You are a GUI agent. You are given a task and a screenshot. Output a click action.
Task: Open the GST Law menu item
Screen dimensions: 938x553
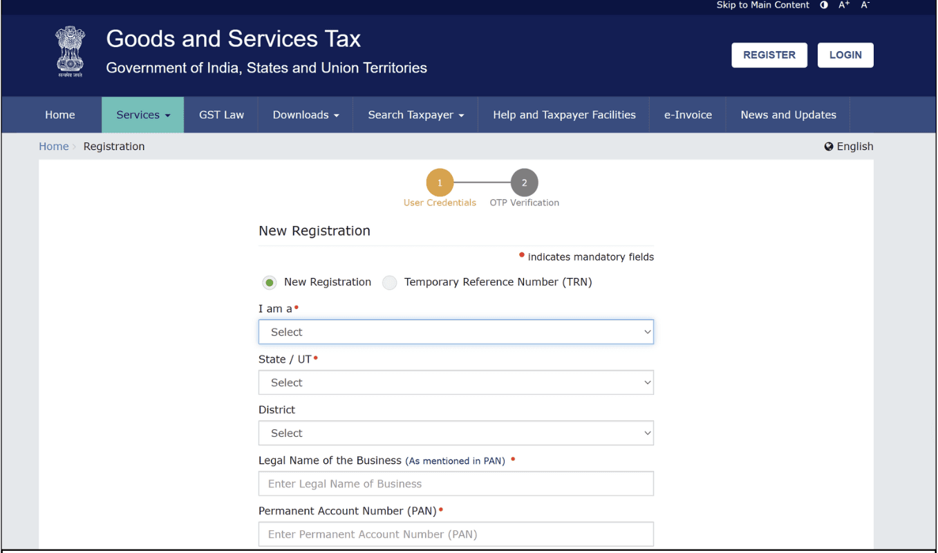pyautogui.click(x=221, y=115)
